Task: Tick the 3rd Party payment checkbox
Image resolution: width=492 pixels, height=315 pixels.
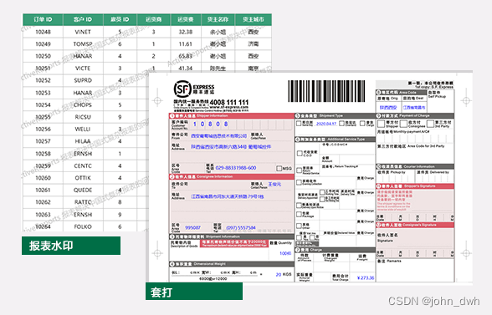Action: [x=430, y=124]
